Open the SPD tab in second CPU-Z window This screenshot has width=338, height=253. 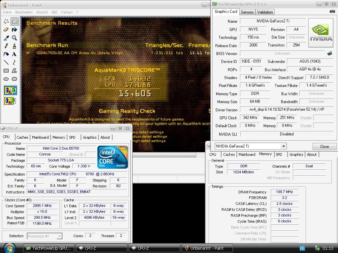coord(279,155)
